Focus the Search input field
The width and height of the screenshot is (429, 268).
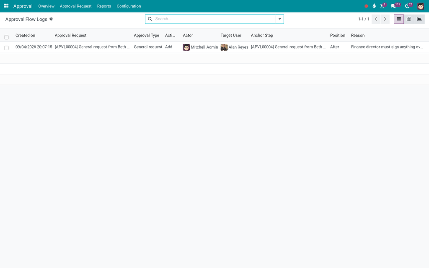coord(215,19)
